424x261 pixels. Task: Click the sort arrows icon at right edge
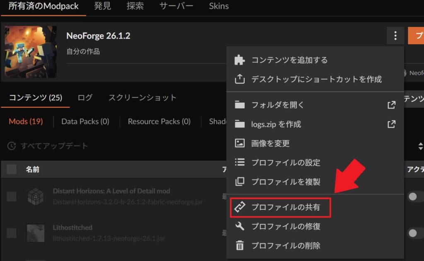click(421, 146)
